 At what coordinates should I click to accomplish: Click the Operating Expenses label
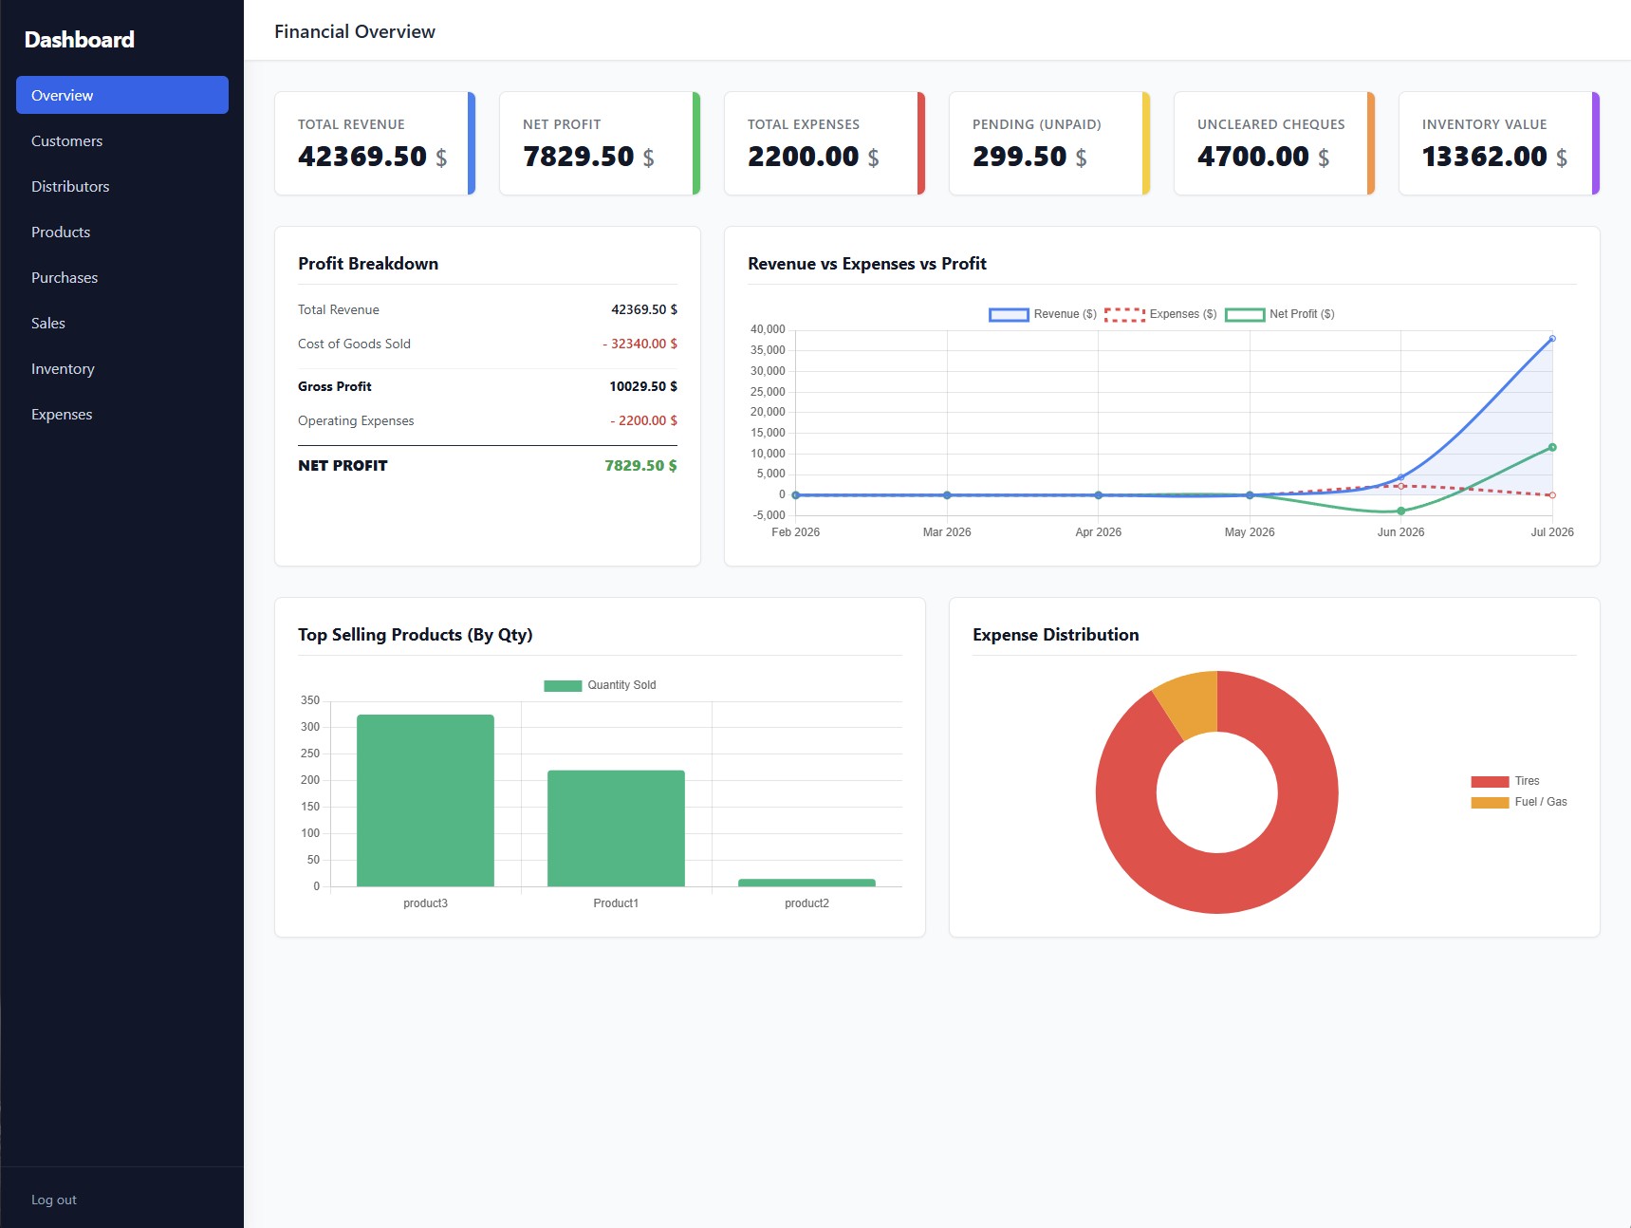point(356,420)
